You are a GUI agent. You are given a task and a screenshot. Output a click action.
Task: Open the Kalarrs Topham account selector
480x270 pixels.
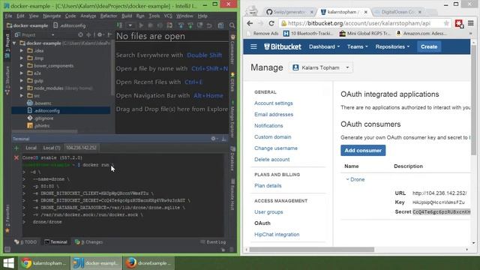tap(320, 67)
